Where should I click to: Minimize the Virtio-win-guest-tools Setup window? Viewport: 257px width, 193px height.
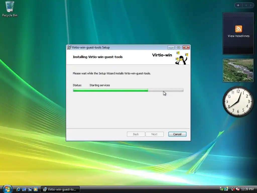click(171, 47)
